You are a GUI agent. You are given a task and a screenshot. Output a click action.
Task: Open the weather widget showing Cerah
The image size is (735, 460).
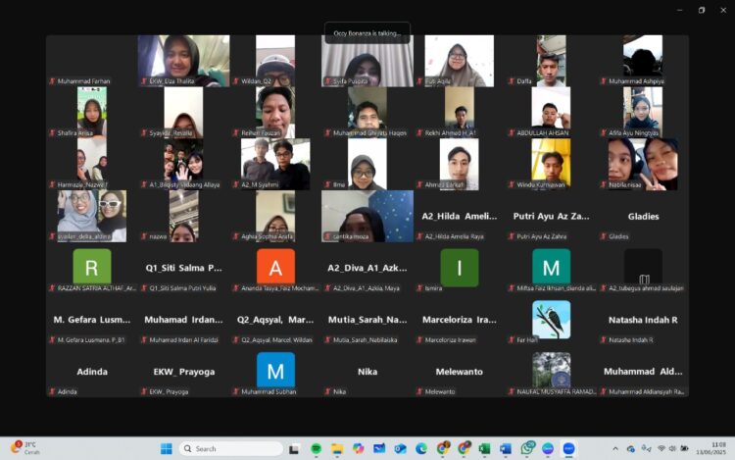(24, 448)
